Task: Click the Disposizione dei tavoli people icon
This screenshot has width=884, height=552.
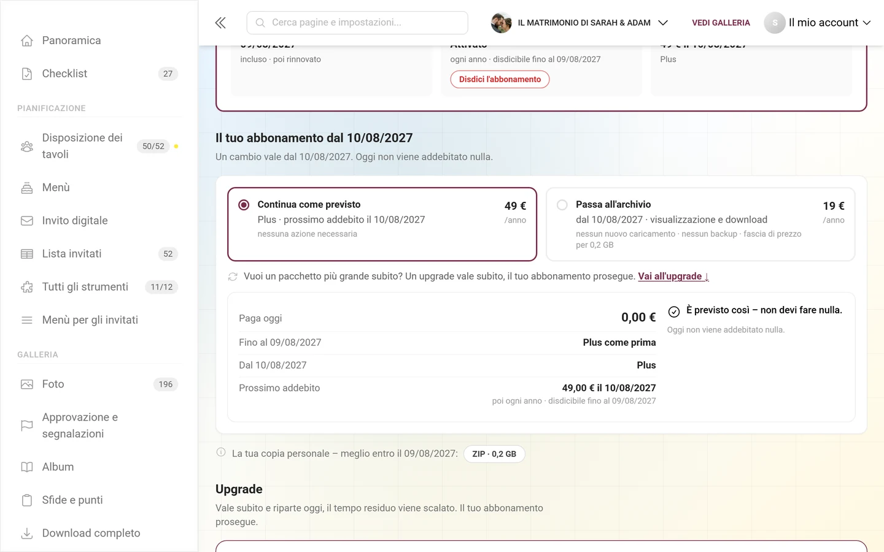Action: coord(27,147)
